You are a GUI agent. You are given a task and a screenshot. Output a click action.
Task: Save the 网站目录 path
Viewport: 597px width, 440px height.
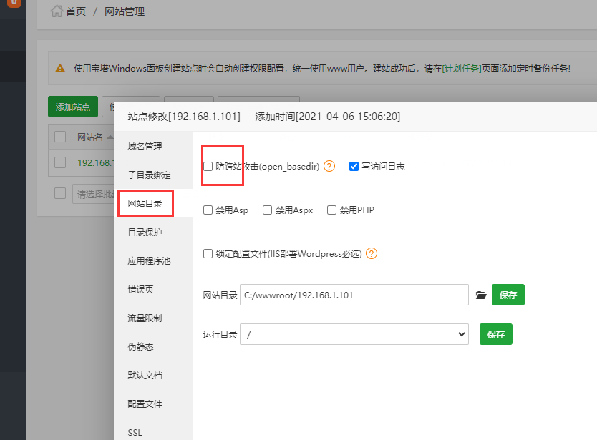coord(508,295)
